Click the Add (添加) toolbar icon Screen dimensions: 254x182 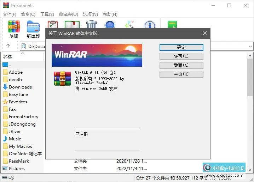(14, 27)
